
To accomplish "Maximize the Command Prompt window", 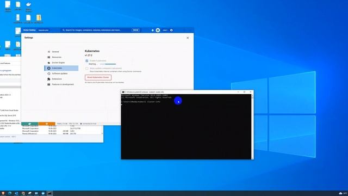I will point(244,92).
